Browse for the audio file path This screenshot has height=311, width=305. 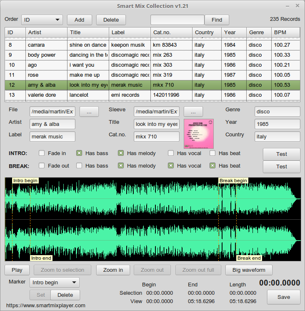89,111
